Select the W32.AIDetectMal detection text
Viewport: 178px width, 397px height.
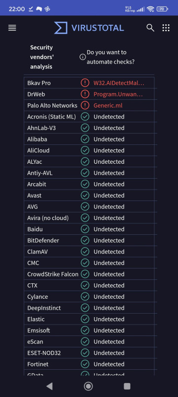click(x=119, y=83)
